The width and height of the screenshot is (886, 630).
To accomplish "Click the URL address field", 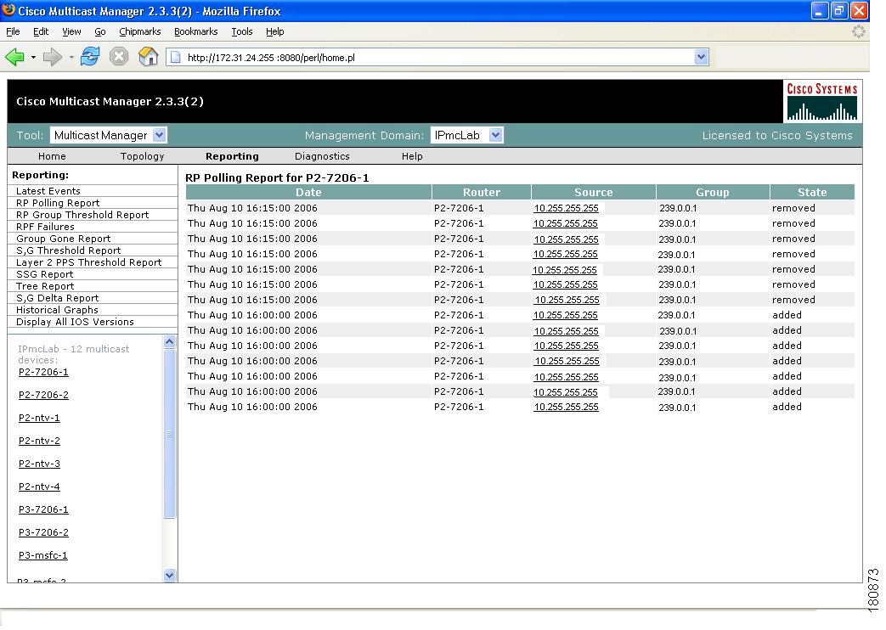I will 438,57.
